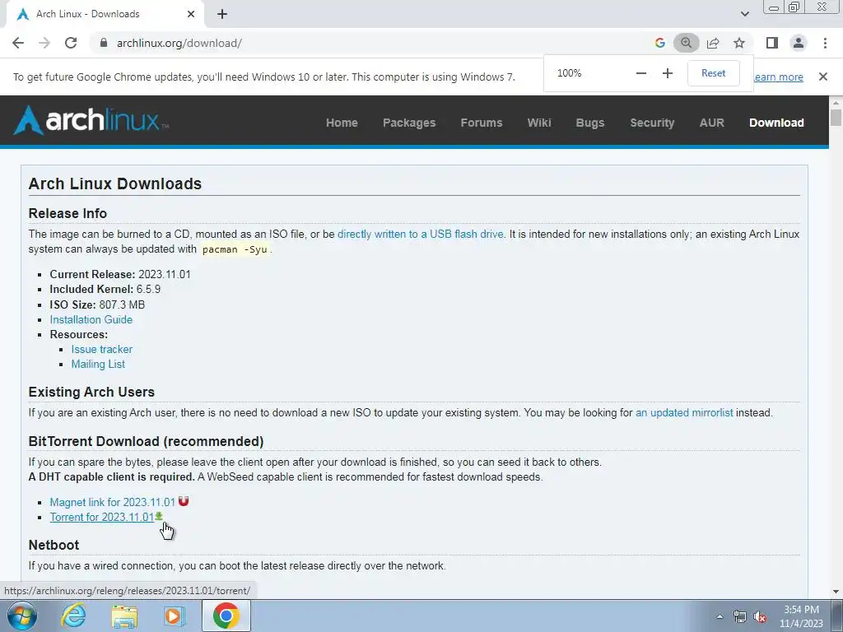Click the 'Included Kernel: 6.5.9' text
The height and width of the screenshot is (632, 843).
click(x=105, y=289)
